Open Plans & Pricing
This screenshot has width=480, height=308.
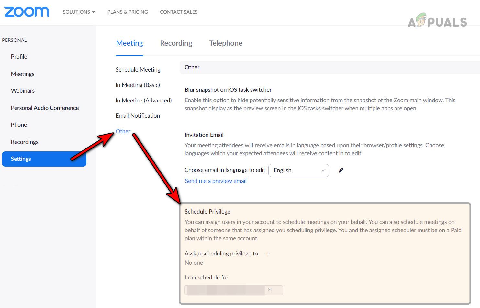pos(127,12)
